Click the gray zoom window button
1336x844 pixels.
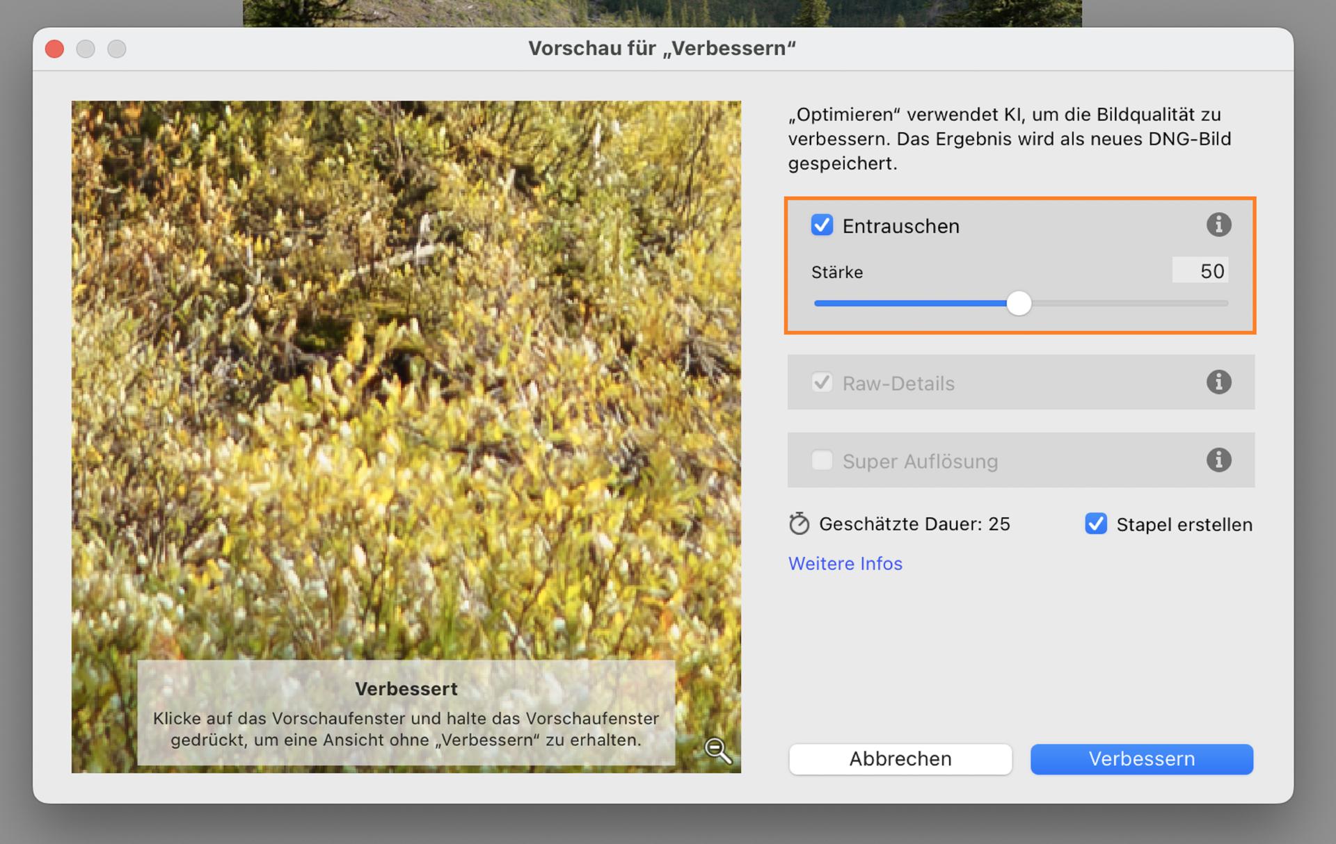coord(117,49)
